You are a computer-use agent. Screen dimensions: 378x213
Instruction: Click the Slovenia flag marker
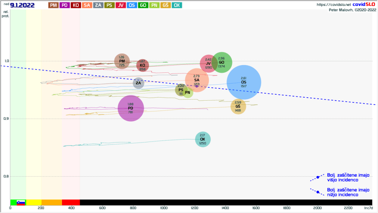tap(21, 202)
